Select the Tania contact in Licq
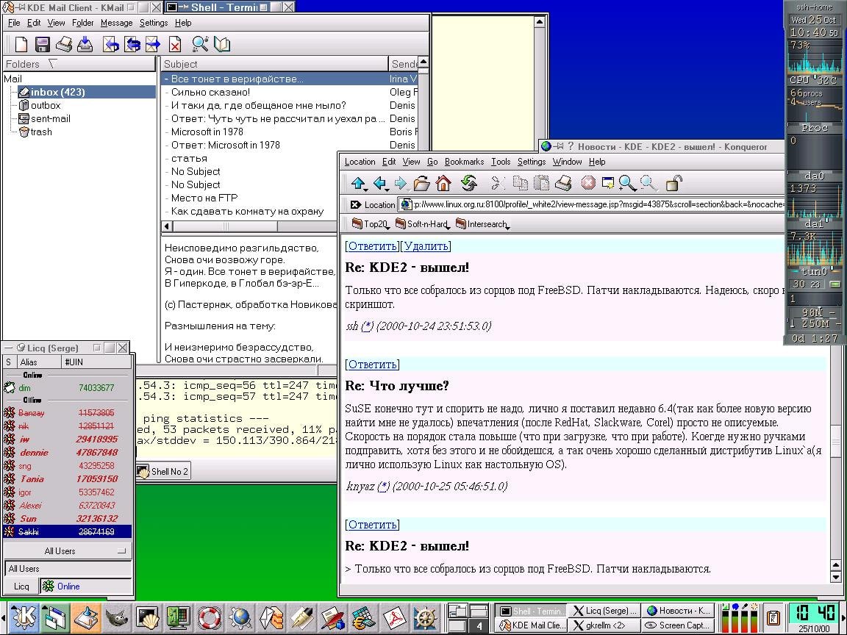Image resolution: width=847 pixels, height=635 pixels. [68, 479]
